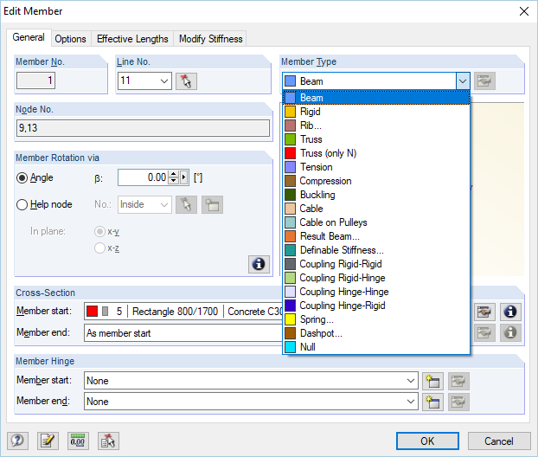This screenshot has height=457, width=538.
Task: Edit cross-section at member start
Action: [x=484, y=312]
